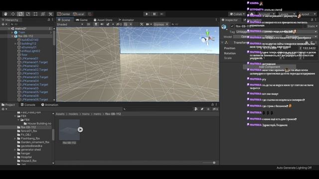Toggle Local handle rotation button
This screenshot has width=319, height=179.
tap(79, 14)
